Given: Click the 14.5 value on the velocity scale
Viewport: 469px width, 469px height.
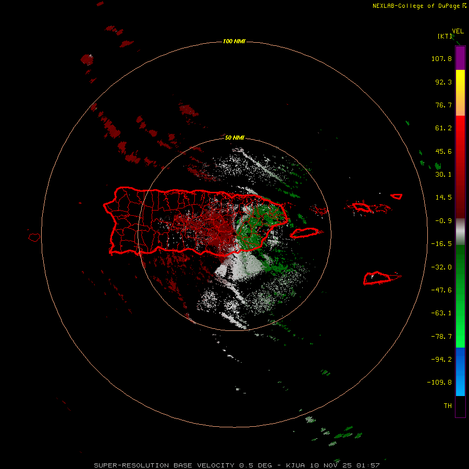Looking at the screenshot, I should 443,198.
